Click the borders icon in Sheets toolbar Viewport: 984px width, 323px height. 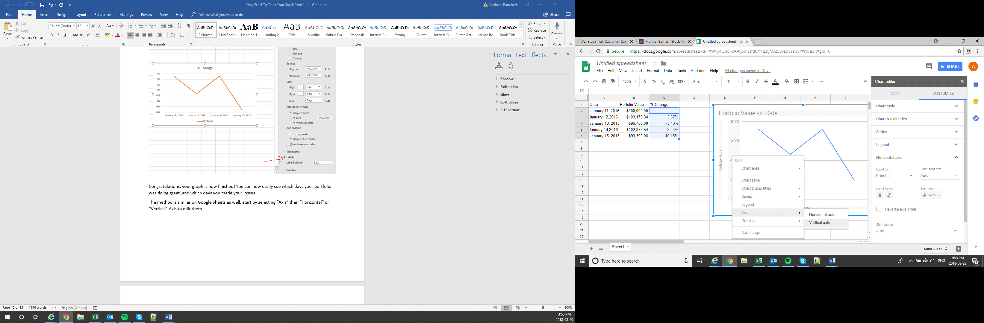[797, 81]
